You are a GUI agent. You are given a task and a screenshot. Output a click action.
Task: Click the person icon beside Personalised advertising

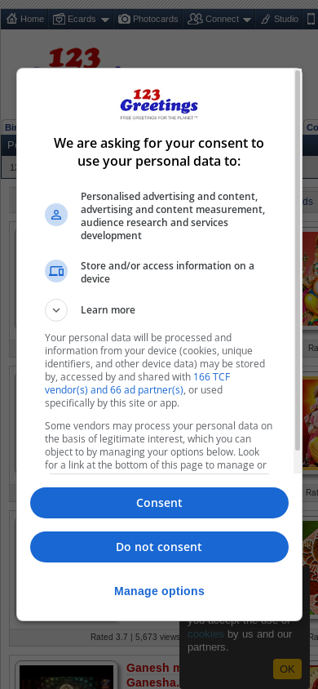click(x=56, y=215)
